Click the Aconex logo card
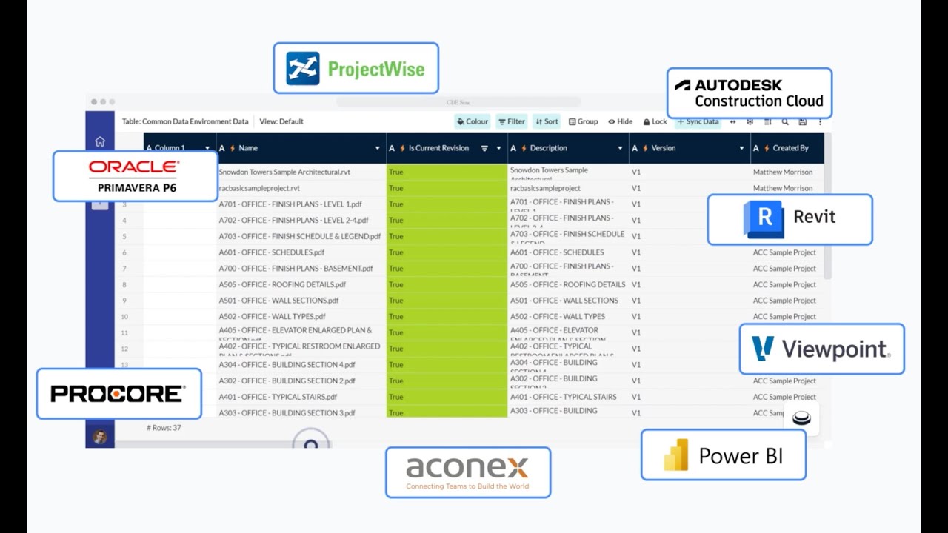948x533 pixels. [468, 472]
